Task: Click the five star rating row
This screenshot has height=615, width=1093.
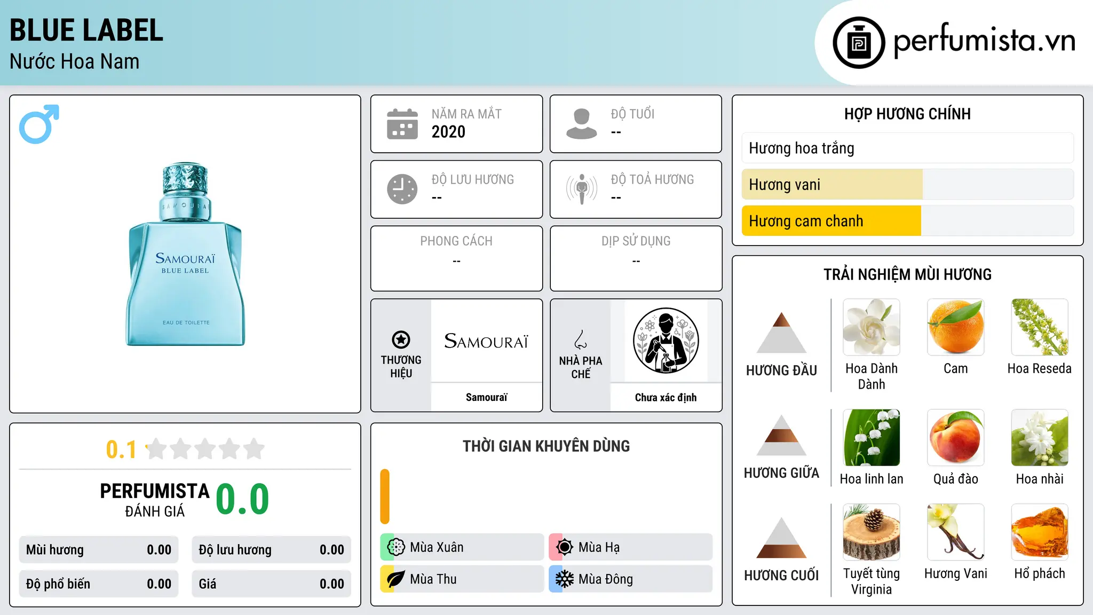Action: (x=205, y=449)
